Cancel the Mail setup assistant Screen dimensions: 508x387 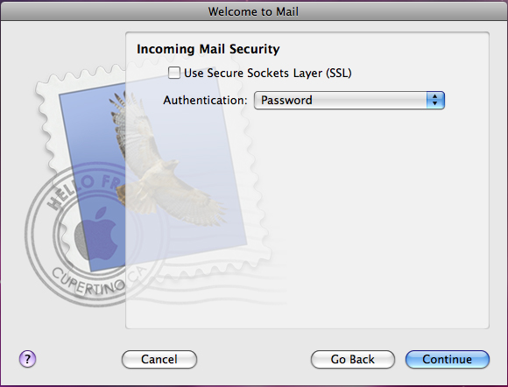(x=159, y=359)
